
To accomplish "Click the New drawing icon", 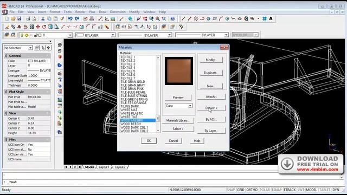I will pyautogui.click(x=7, y=19).
